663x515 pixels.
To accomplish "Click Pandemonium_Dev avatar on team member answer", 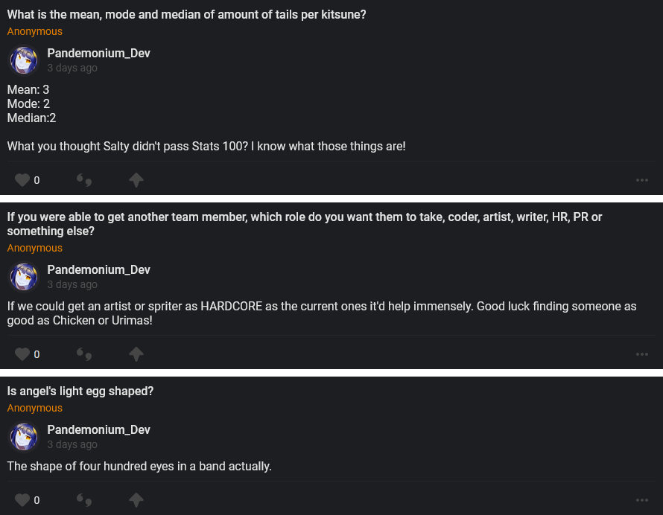I will pyautogui.click(x=24, y=277).
